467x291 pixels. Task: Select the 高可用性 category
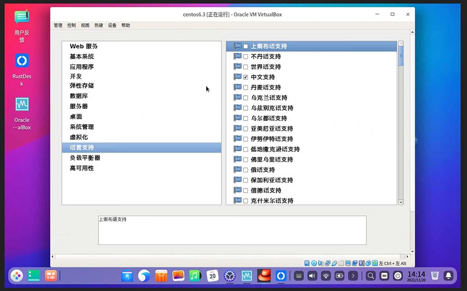[x=142, y=168]
